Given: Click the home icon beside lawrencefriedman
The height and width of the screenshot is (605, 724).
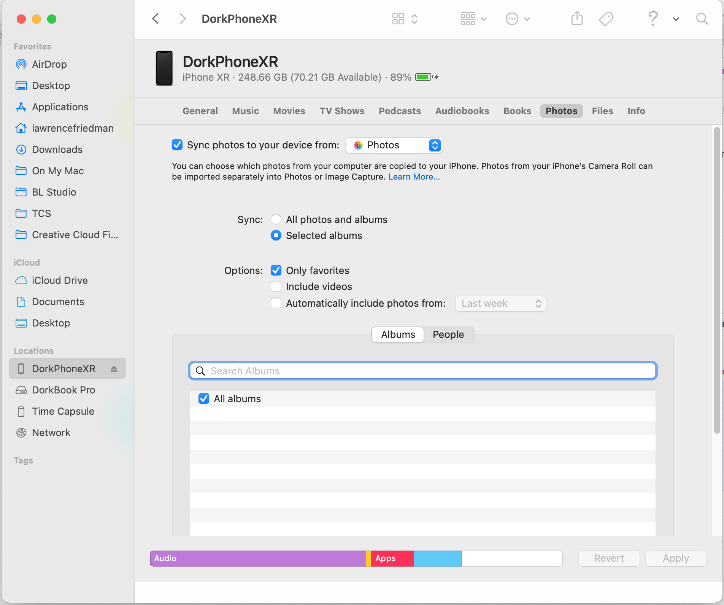Looking at the screenshot, I should click(x=21, y=128).
